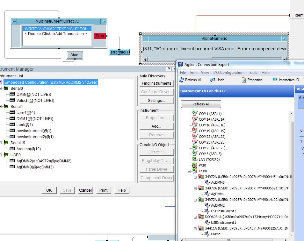
Task: Open the Tools menu in Connection Expert
Action: (x=252, y=73)
